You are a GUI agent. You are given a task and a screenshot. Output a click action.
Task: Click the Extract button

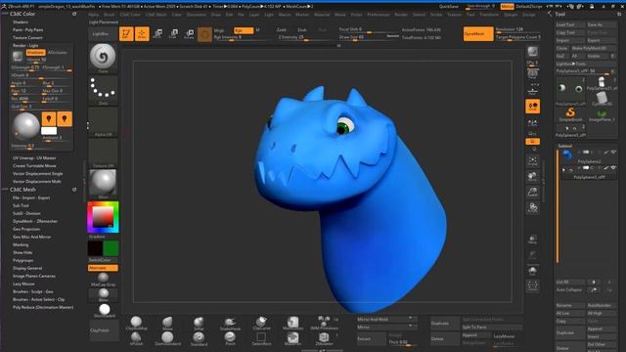371,339
